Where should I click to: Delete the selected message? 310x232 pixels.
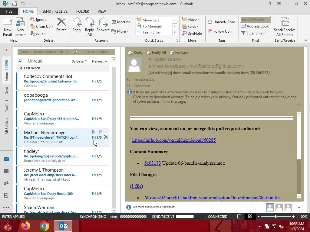tap(61, 25)
